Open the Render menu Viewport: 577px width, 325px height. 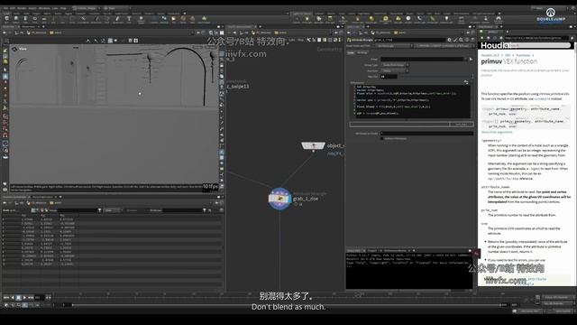pyautogui.click(x=22, y=8)
